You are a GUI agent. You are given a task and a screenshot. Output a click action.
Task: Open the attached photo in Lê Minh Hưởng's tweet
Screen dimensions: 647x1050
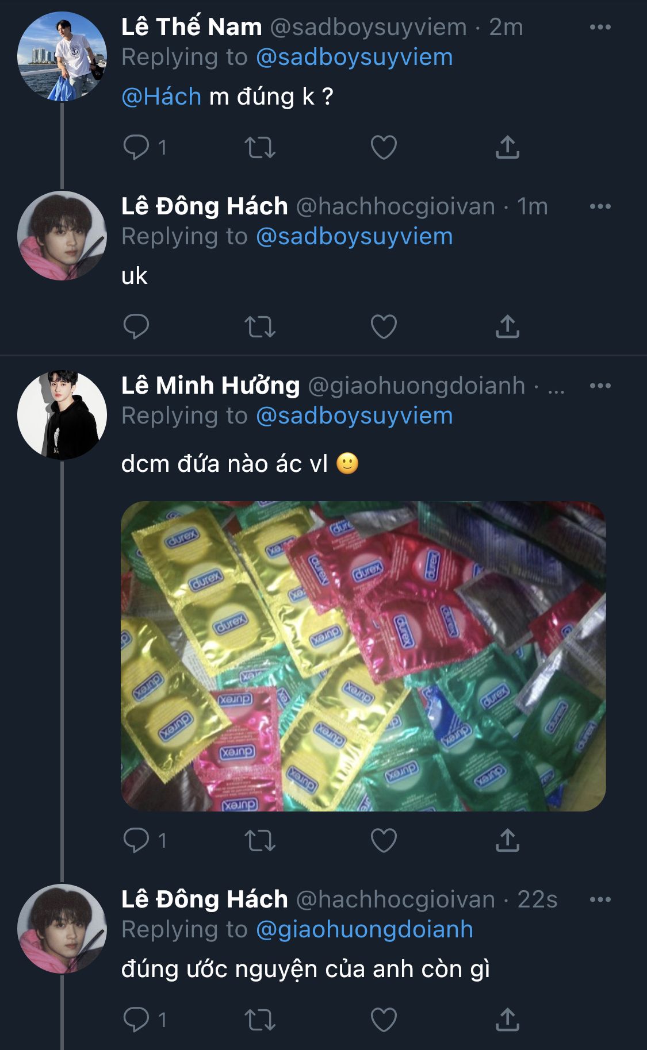[363, 656]
